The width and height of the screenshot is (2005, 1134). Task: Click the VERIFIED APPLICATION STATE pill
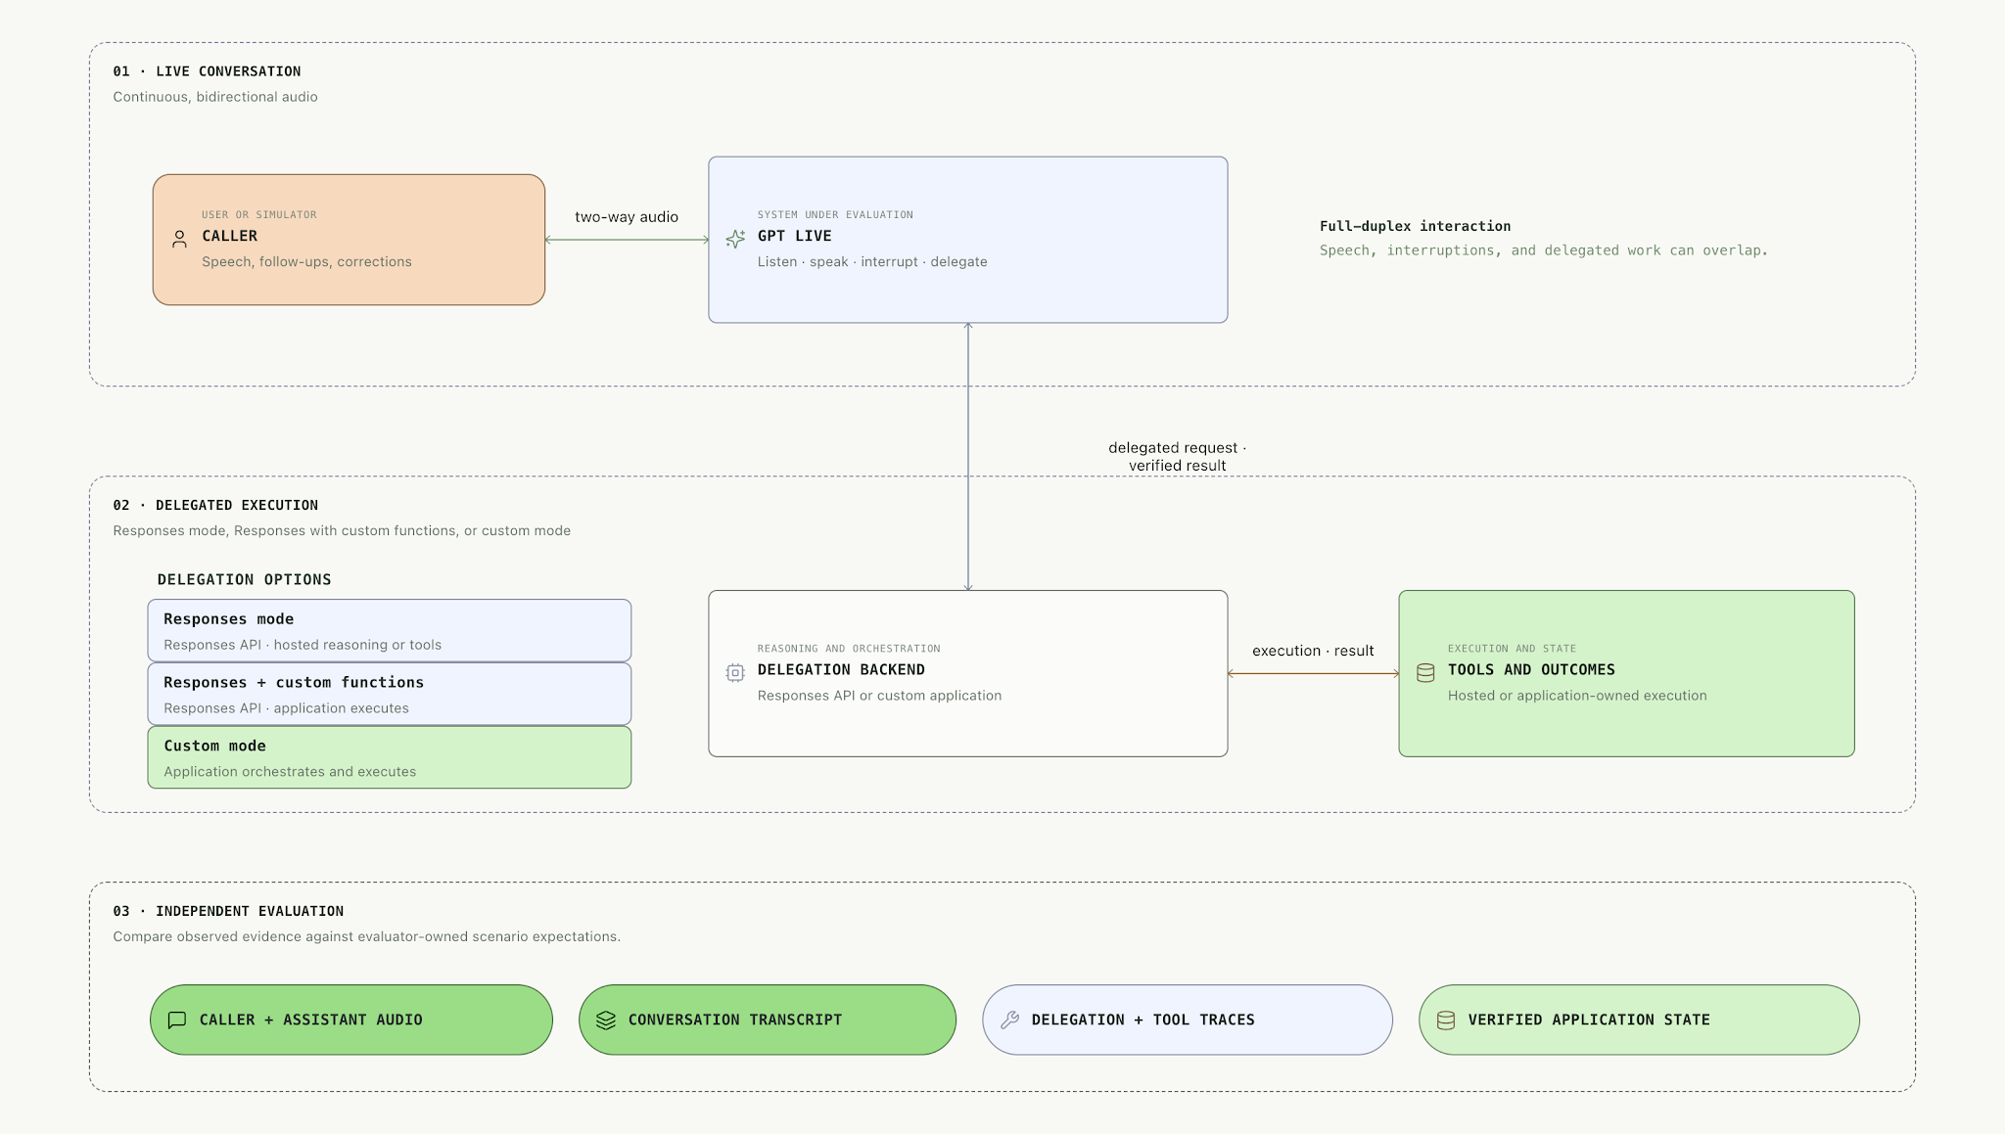pyautogui.click(x=1639, y=1020)
